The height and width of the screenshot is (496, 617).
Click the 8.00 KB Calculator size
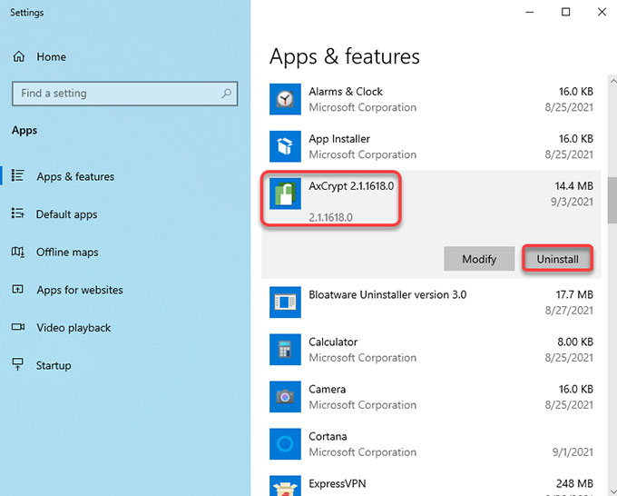(x=575, y=342)
